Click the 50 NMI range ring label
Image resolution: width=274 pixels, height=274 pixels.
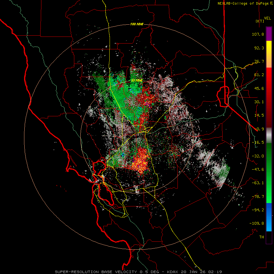tap(137, 81)
